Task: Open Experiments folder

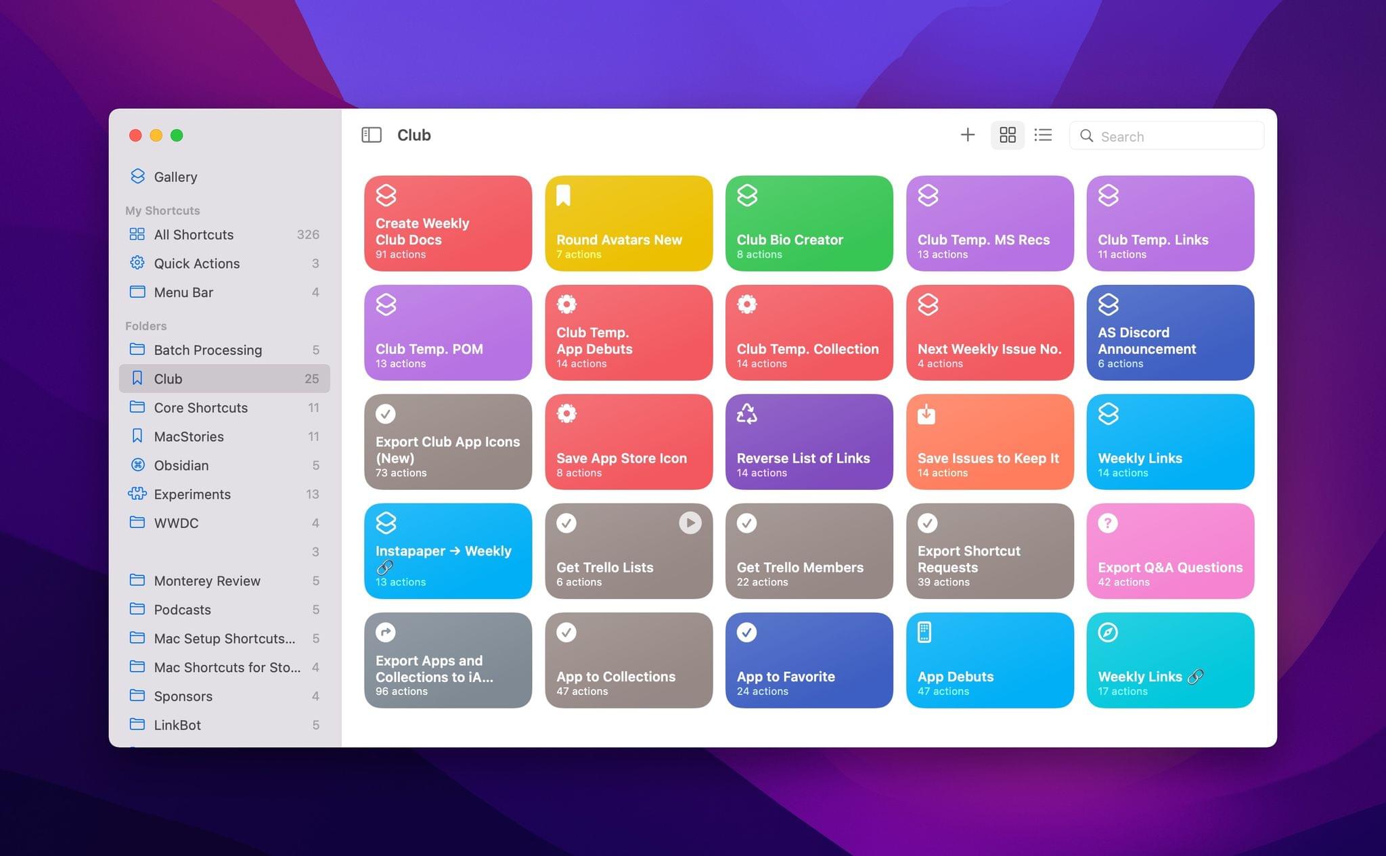Action: coord(224,494)
